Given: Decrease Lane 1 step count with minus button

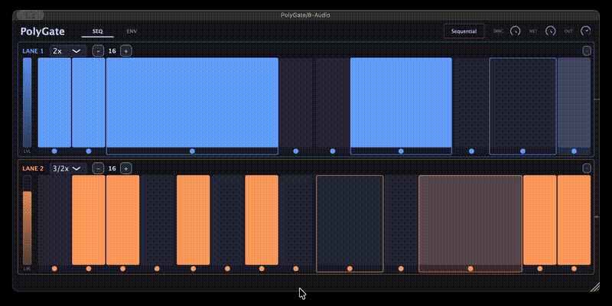Looking at the screenshot, I should point(99,50).
